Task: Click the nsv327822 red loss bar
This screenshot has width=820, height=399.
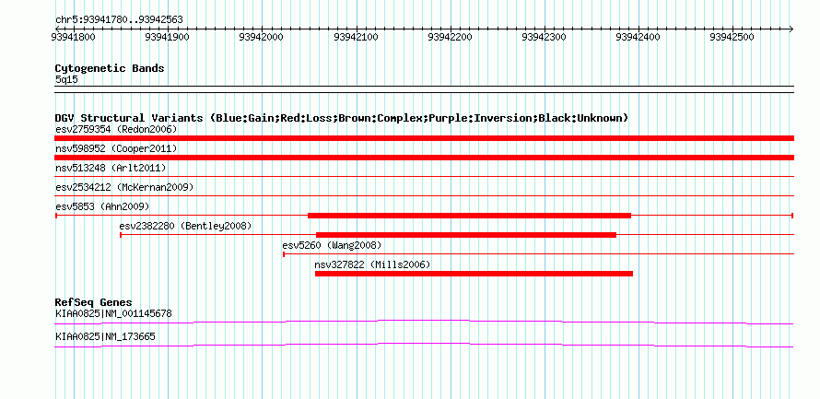Action: pyautogui.click(x=474, y=274)
